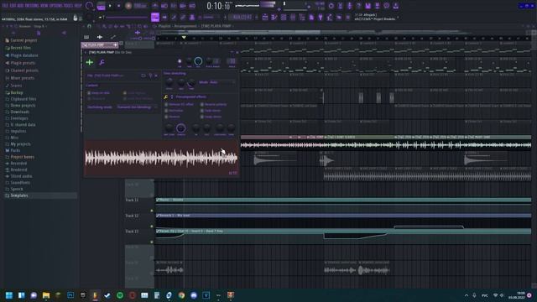Toggle the Keep on disk checkbox

pyautogui.click(x=89, y=93)
